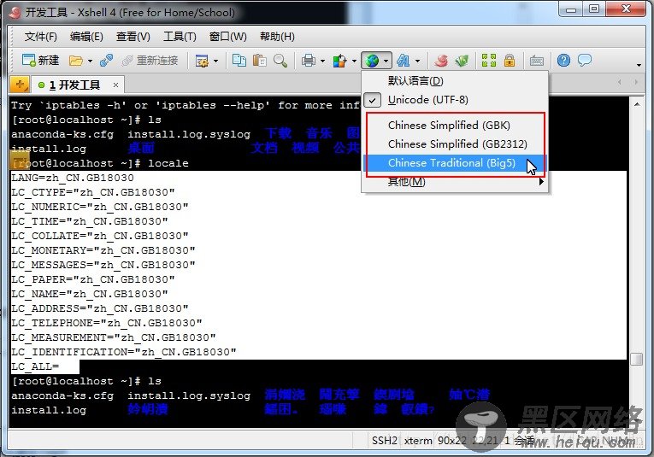Expand the font dropdown arrow
Image resolution: width=654 pixels, height=457 pixels.
click(417, 62)
